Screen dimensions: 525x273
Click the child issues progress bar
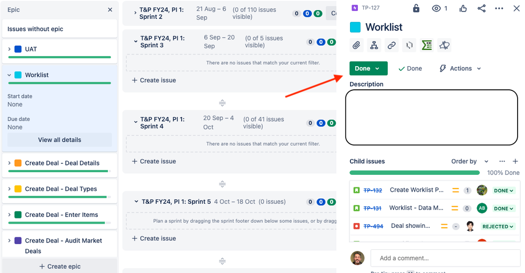coord(415,173)
